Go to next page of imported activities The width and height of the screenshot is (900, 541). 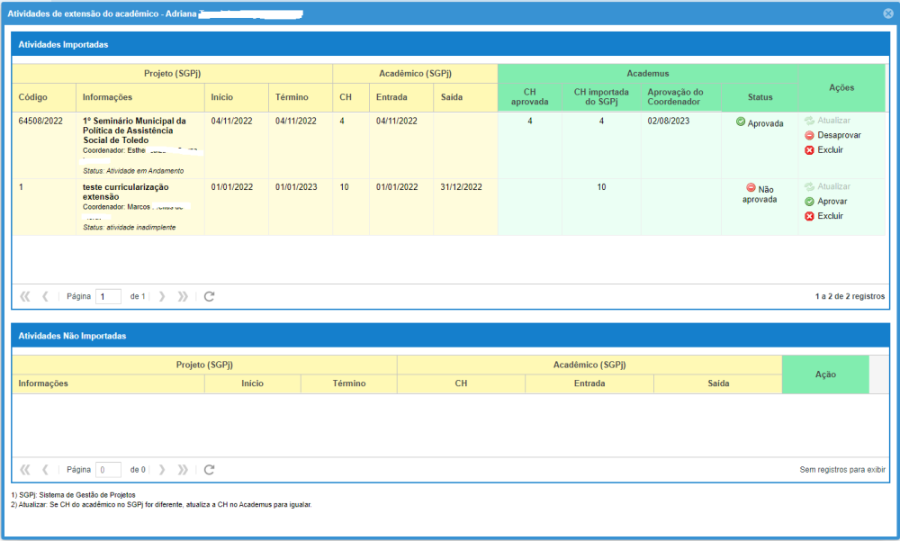pos(162,296)
